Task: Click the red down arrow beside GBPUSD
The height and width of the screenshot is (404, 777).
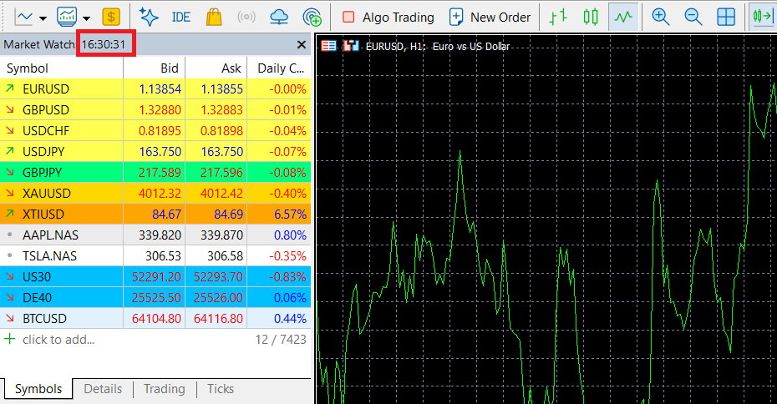Action: pyautogui.click(x=10, y=109)
